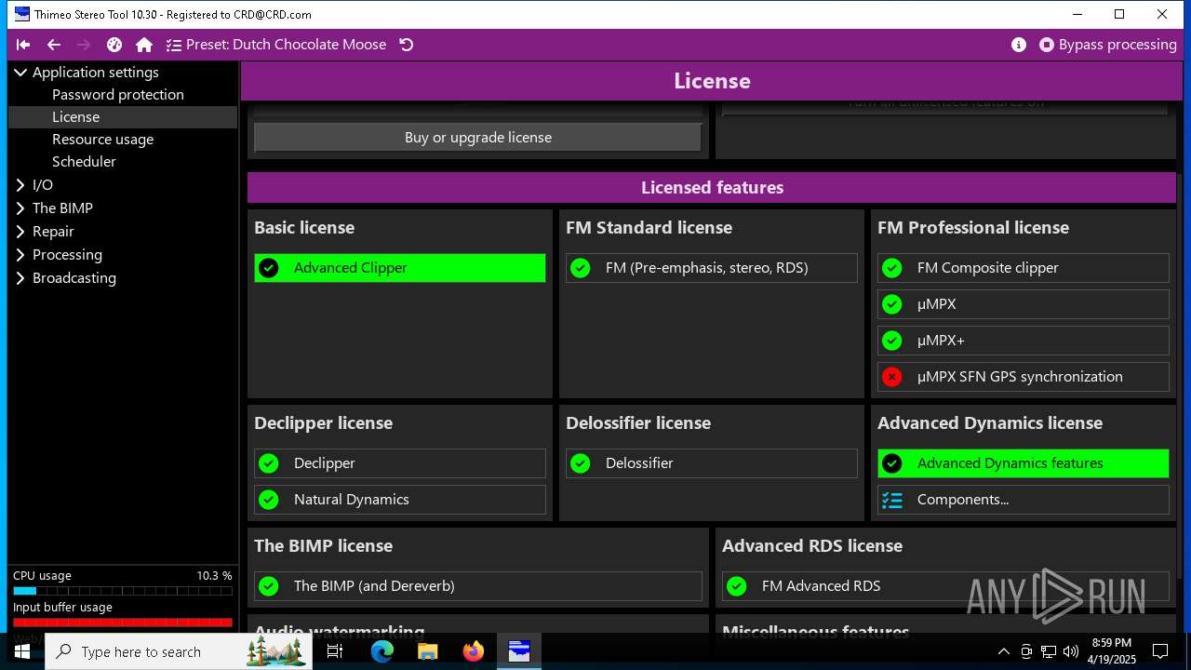The image size is (1191, 670).
Task: Open Components... list
Action: coord(1024,500)
